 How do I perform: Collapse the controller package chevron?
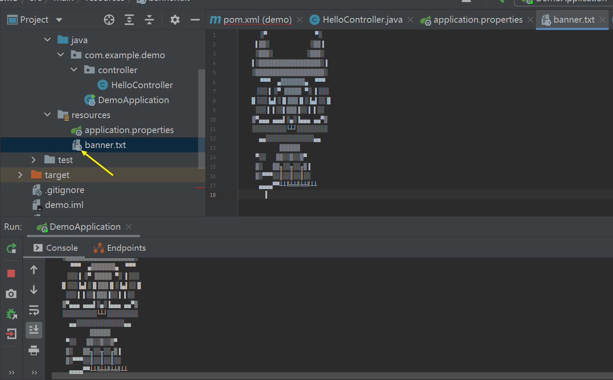tap(74, 70)
